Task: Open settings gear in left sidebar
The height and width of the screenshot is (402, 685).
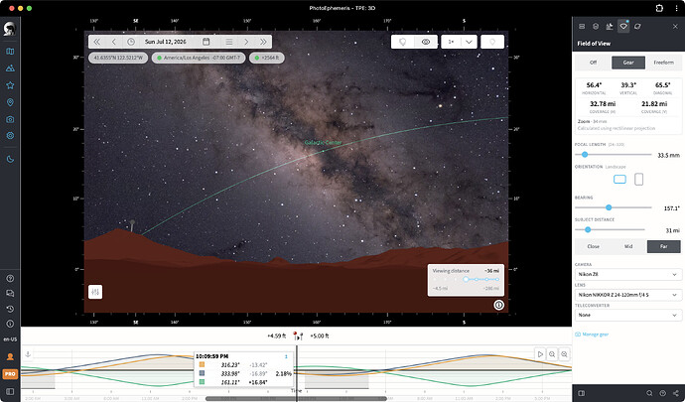Action: [10, 136]
